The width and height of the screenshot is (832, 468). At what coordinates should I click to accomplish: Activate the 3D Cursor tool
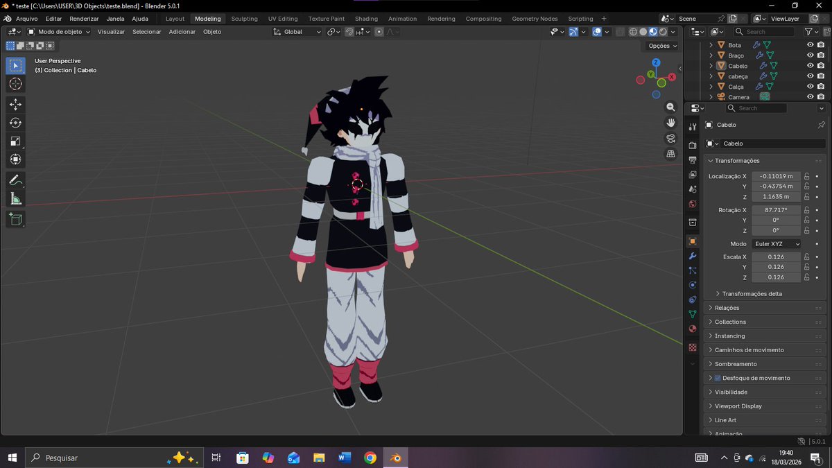(15, 84)
